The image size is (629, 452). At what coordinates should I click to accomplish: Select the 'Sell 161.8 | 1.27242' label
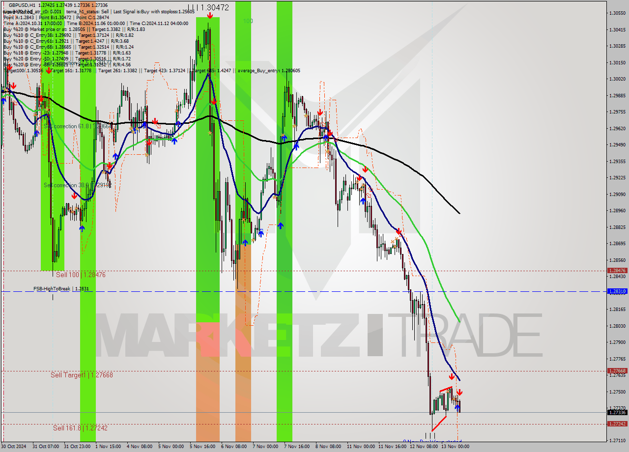point(80,428)
